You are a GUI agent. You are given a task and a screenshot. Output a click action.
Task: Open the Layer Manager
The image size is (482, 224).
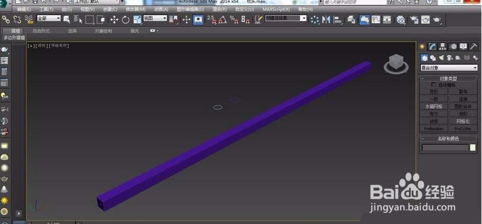pos(352,20)
